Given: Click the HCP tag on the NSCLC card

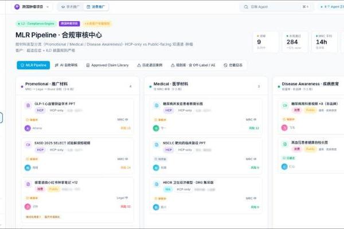Looking at the screenshot, I should pos(169,150).
